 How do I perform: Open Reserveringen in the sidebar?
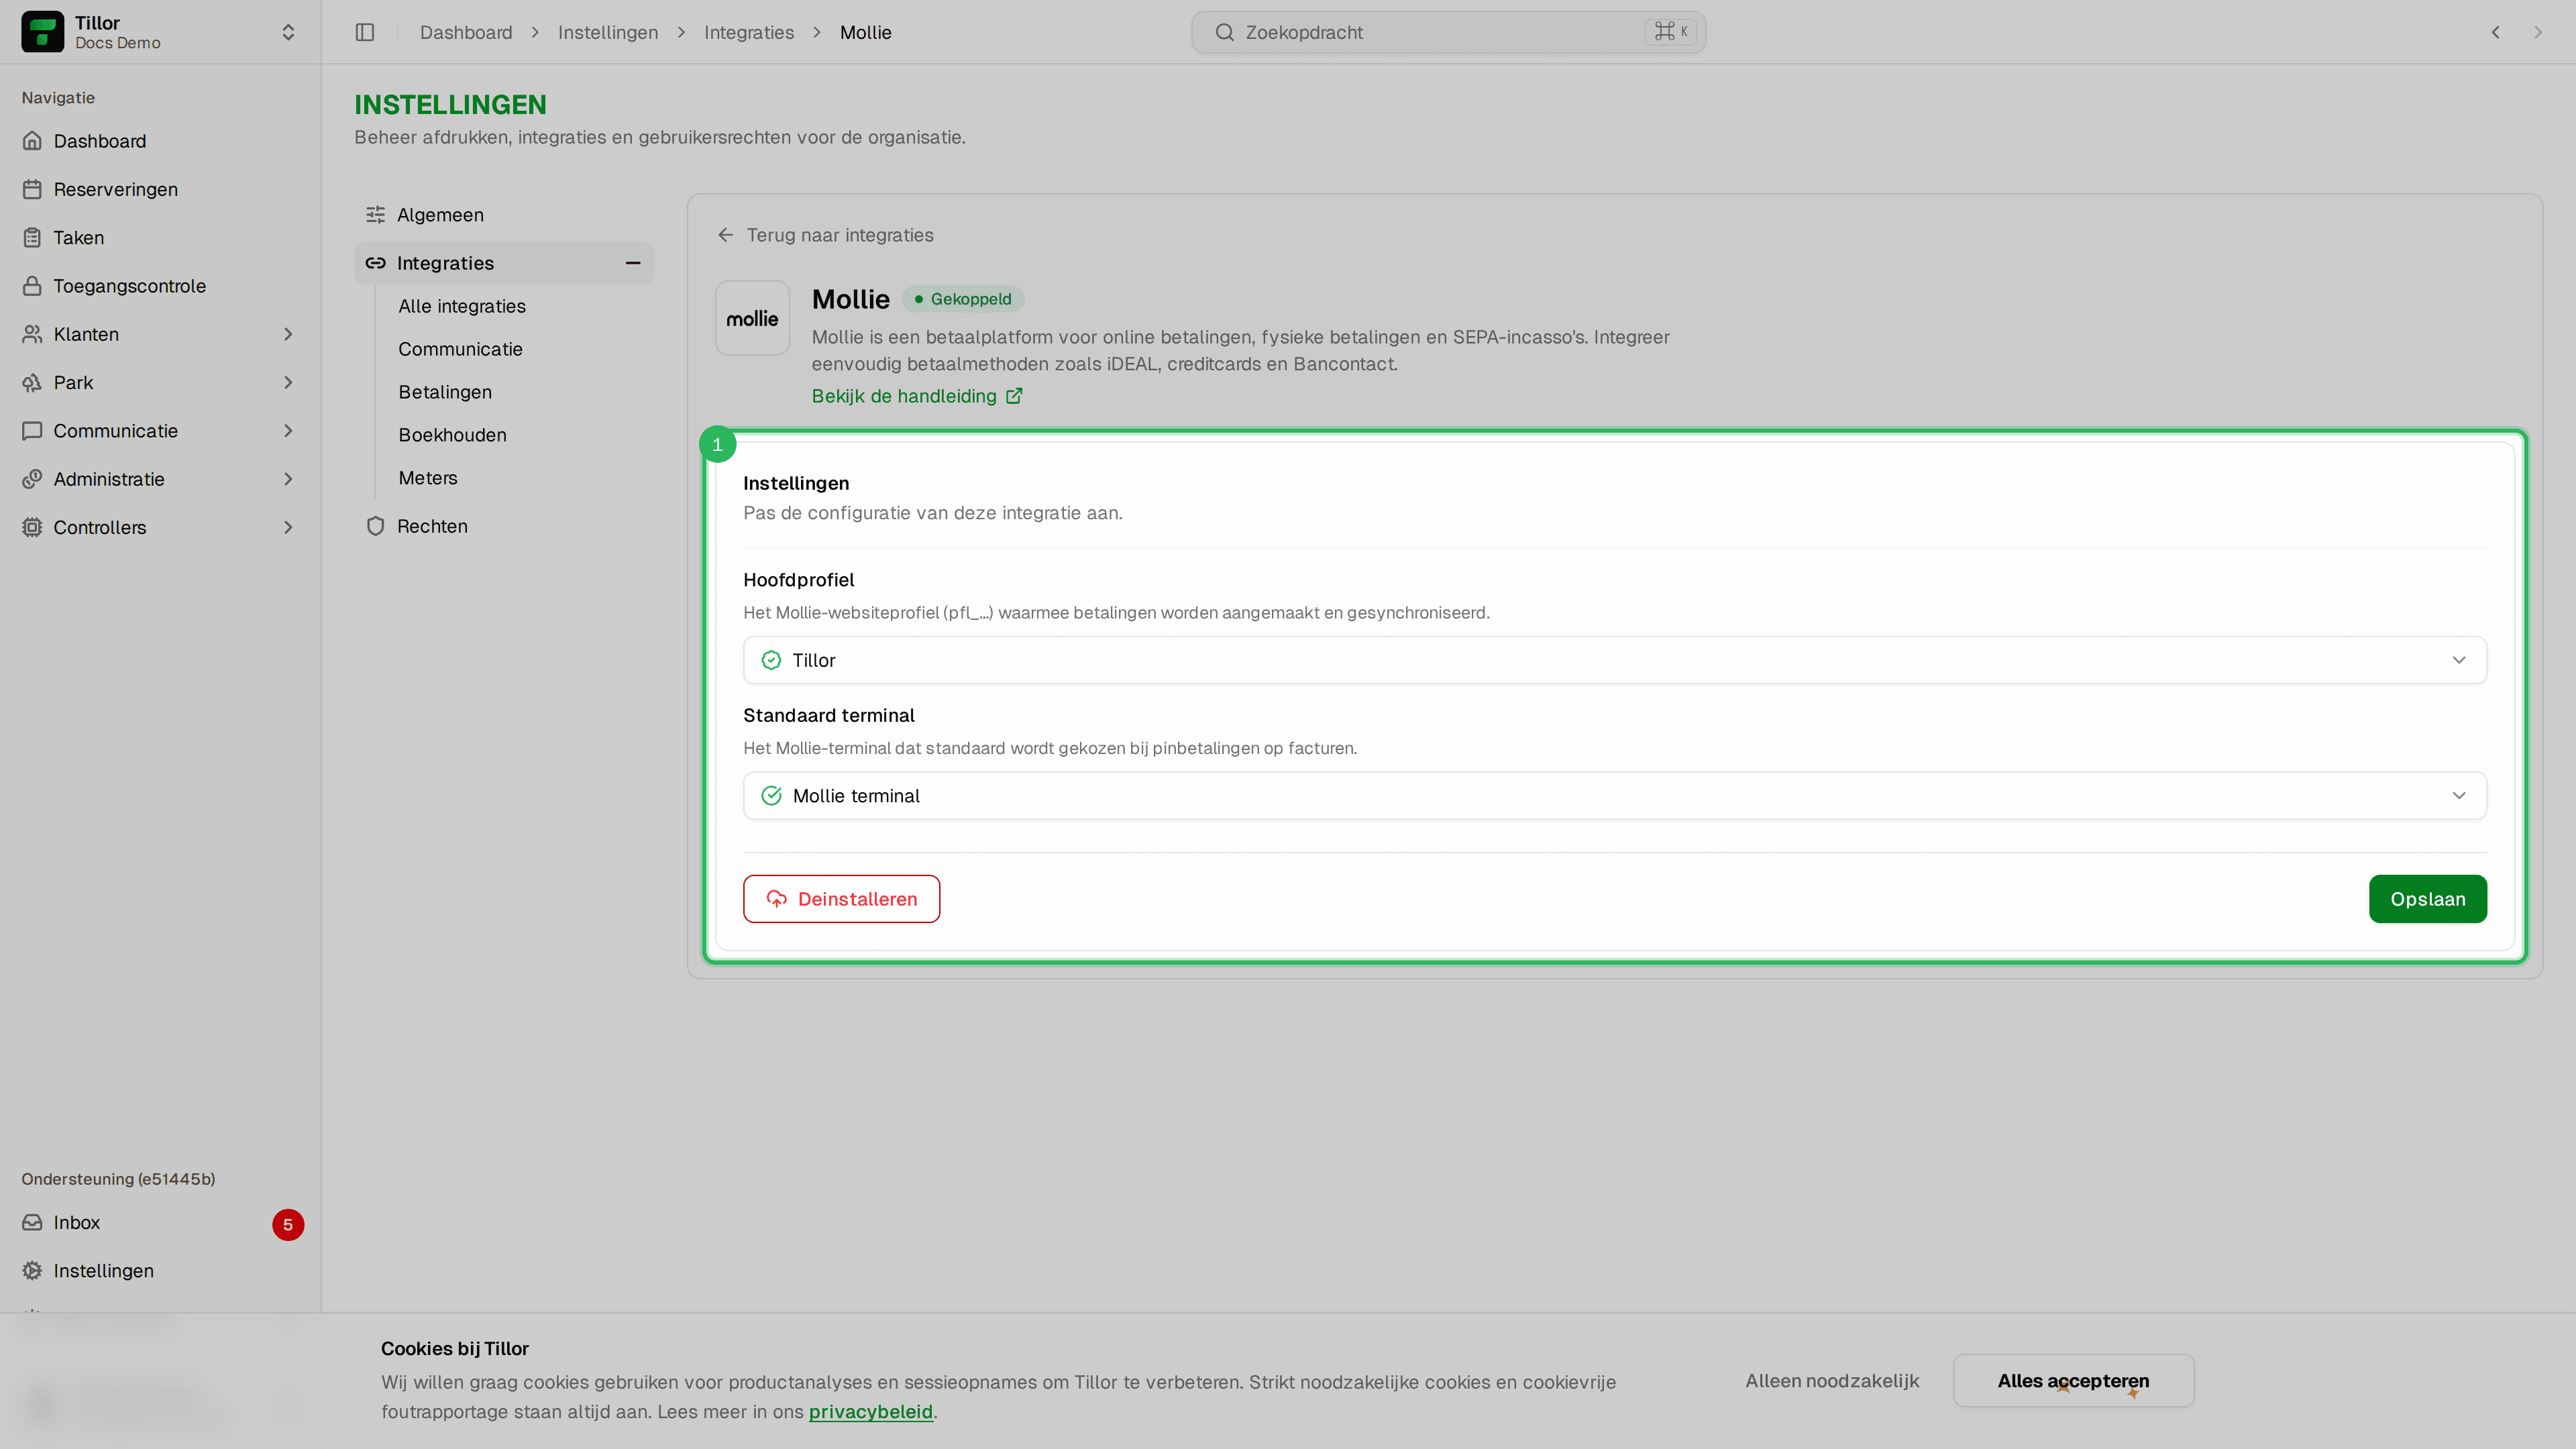click(160, 189)
